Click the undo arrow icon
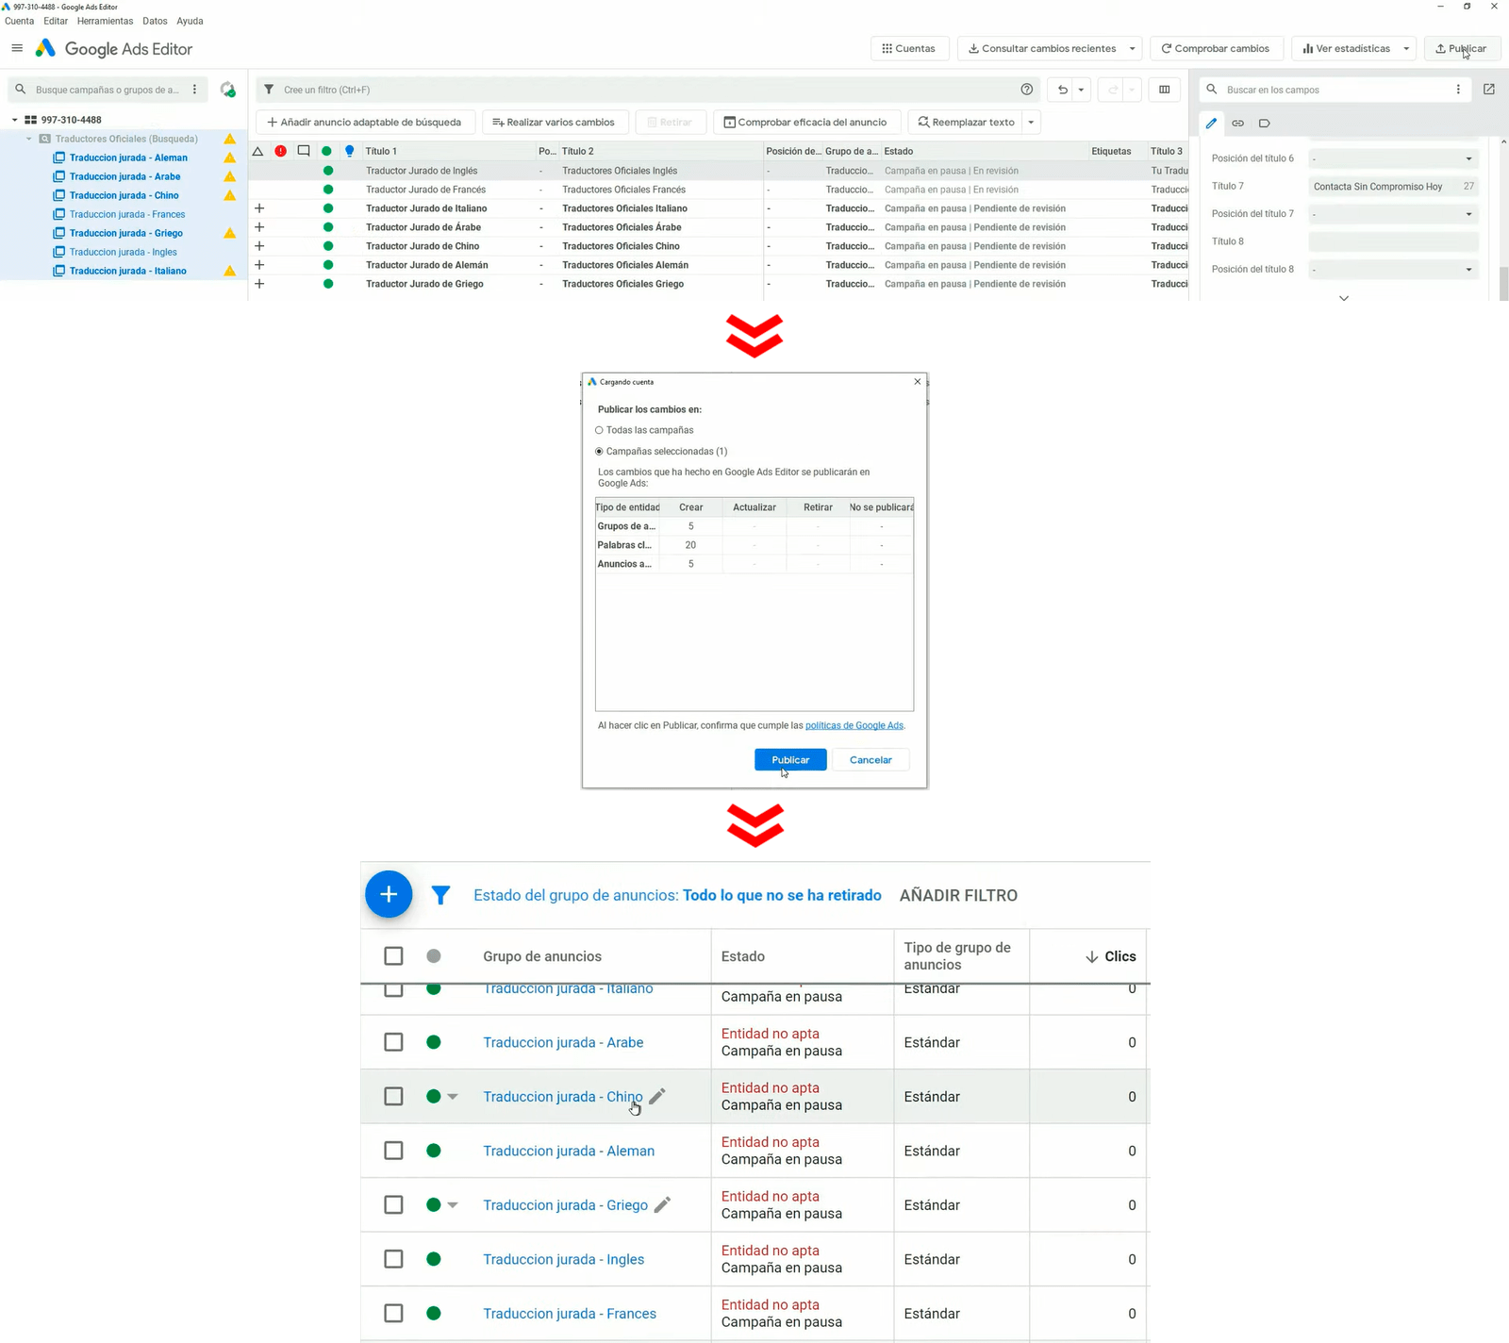1509x1343 pixels. tap(1063, 90)
